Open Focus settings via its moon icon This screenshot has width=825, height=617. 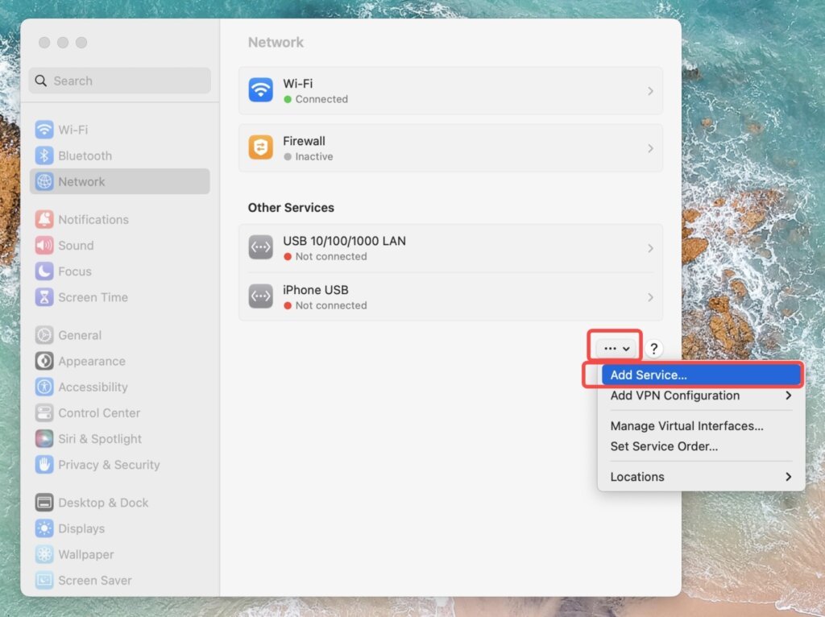pos(44,271)
